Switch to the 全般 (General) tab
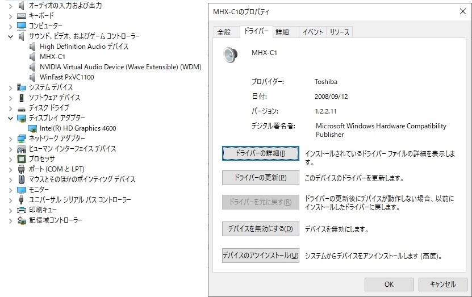This screenshot has height=297, width=472. pos(227,32)
